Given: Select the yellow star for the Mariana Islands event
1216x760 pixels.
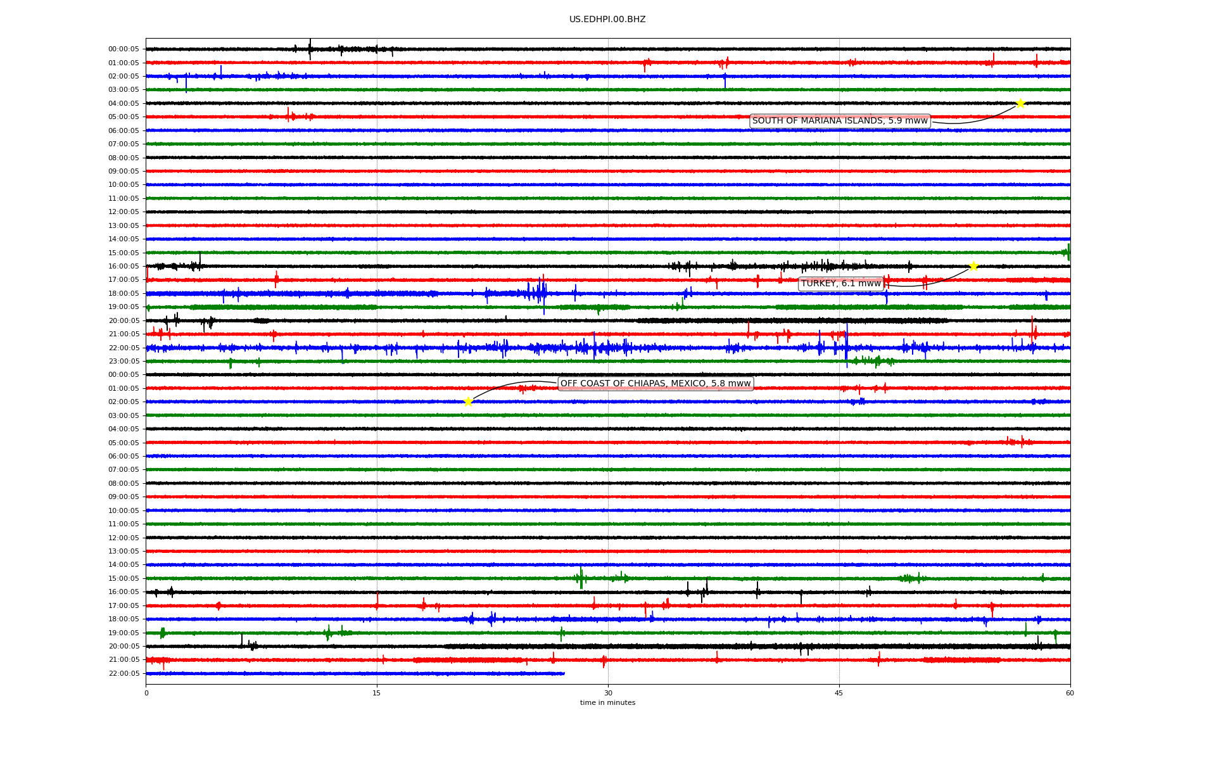Looking at the screenshot, I should (x=1020, y=103).
